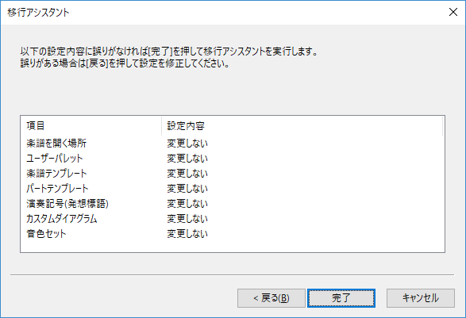Click 変更しない value for パートテンプレート
Screen dimensions: 466x318
pyautogui.click(x=187, y=189)
